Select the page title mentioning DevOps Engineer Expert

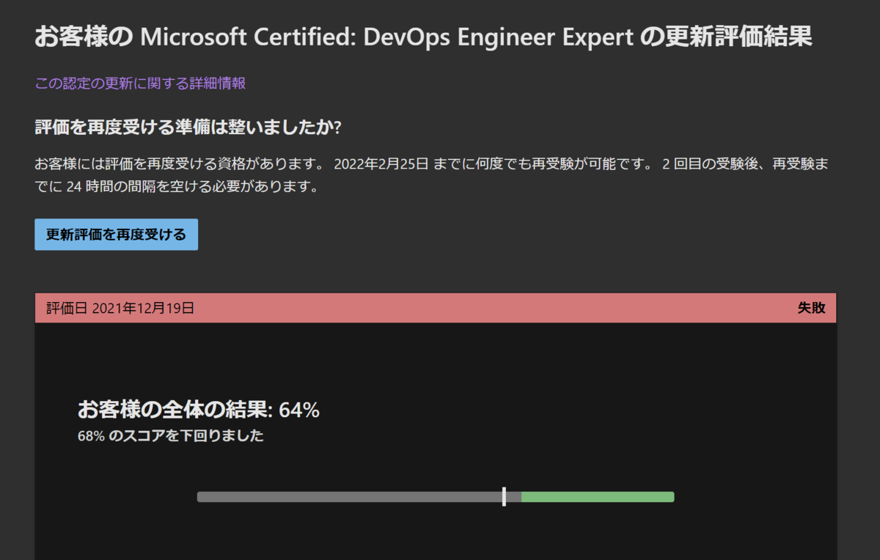click(423, 37)
